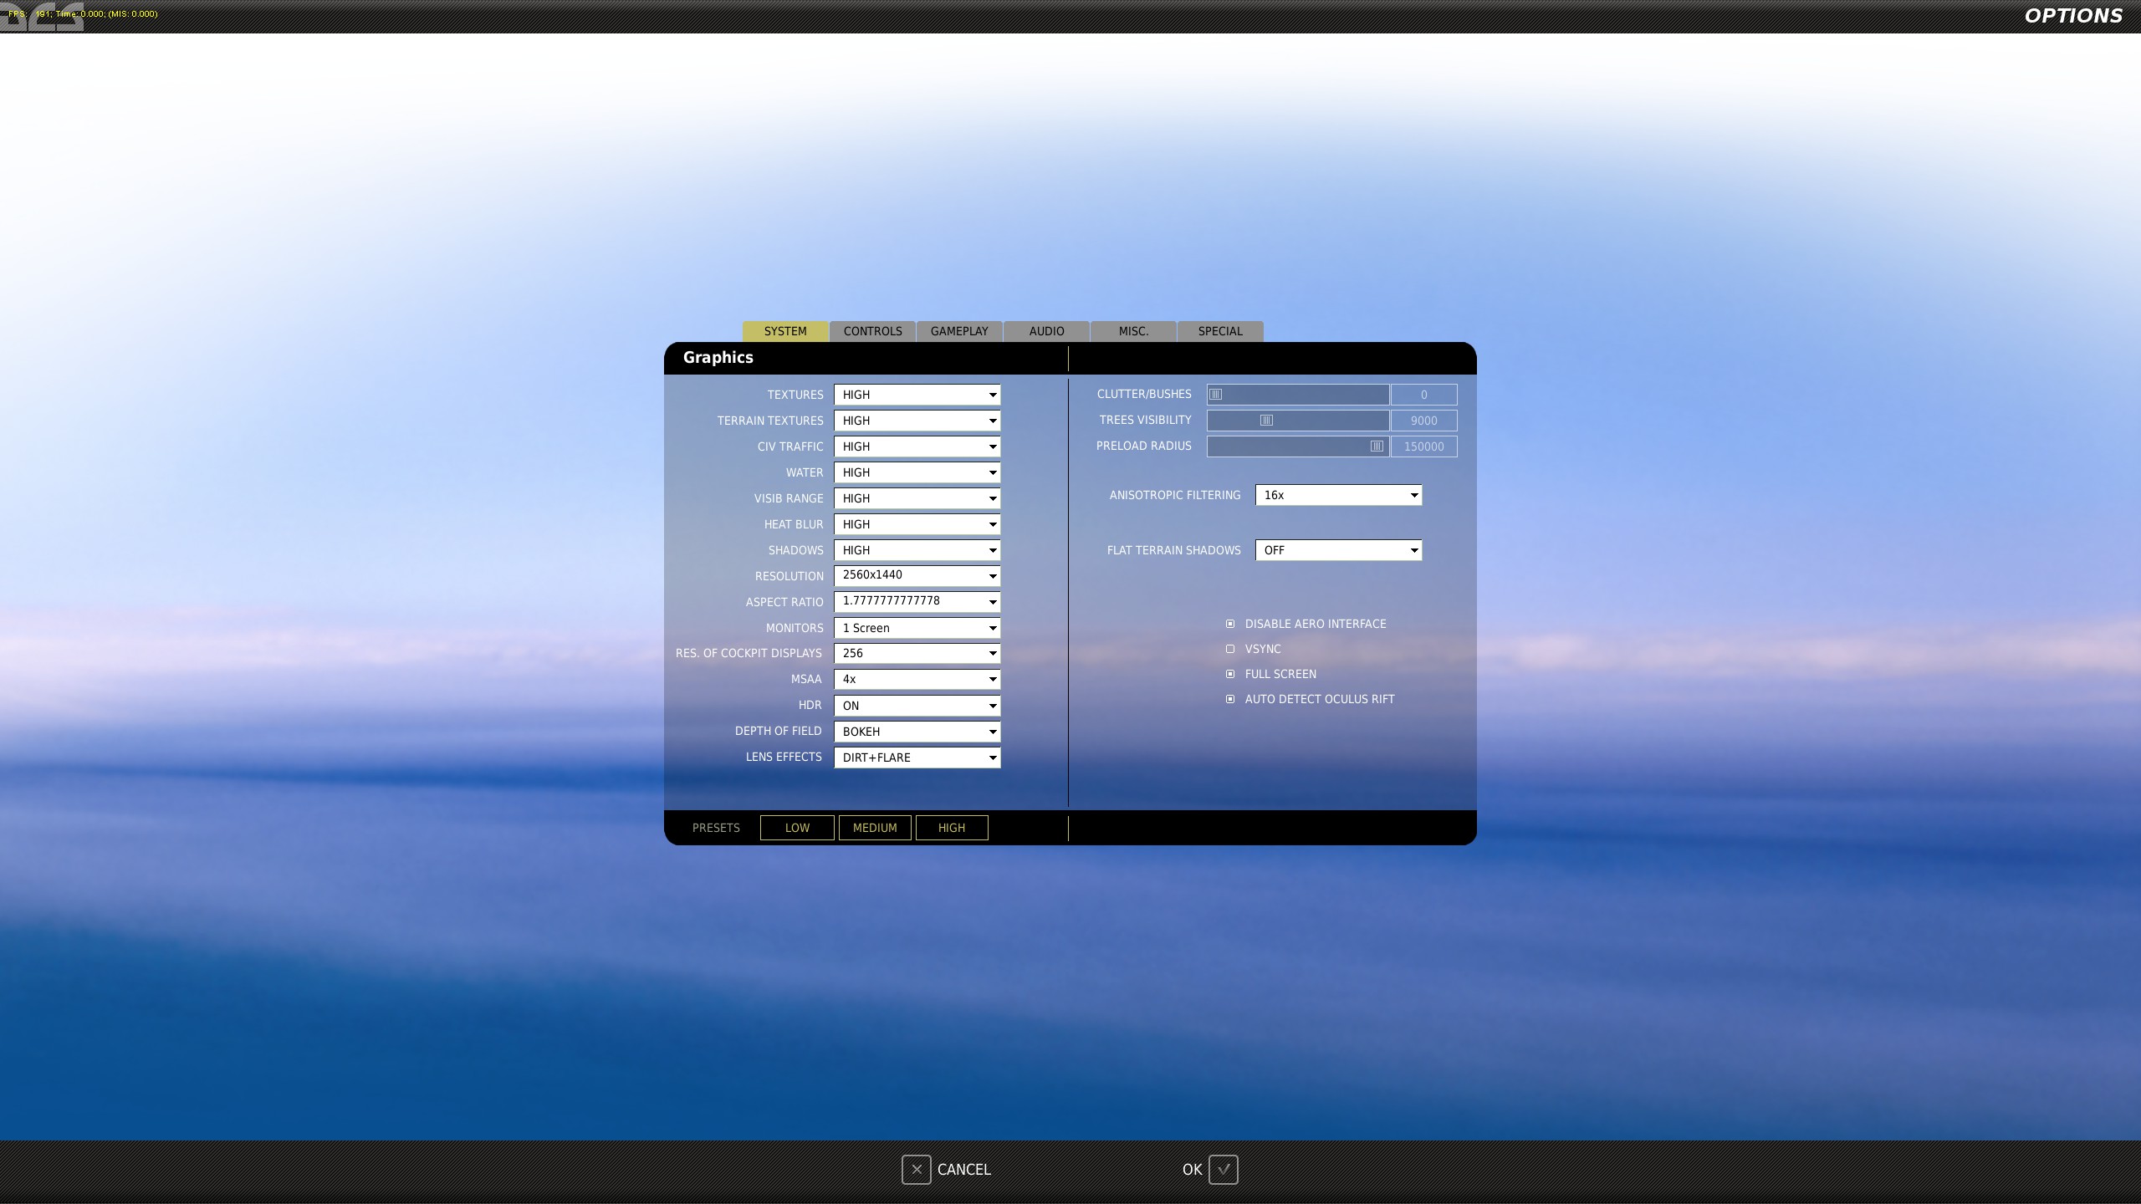Viewport: 2141px width, 1204px height.
Task: Click the X icon beside CANCEL
Action: [x=916, y=1169]
